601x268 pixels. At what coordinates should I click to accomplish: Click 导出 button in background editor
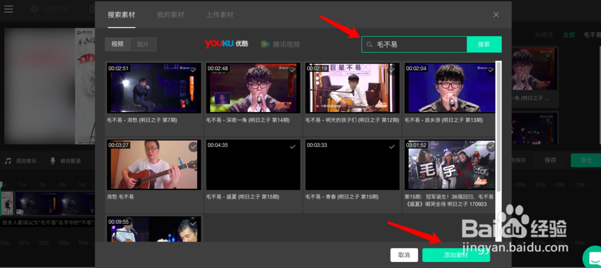point(585,160)
